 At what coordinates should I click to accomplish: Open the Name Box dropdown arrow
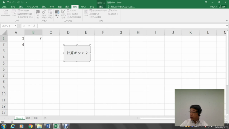pyautogui.click(x=15, y=26)
